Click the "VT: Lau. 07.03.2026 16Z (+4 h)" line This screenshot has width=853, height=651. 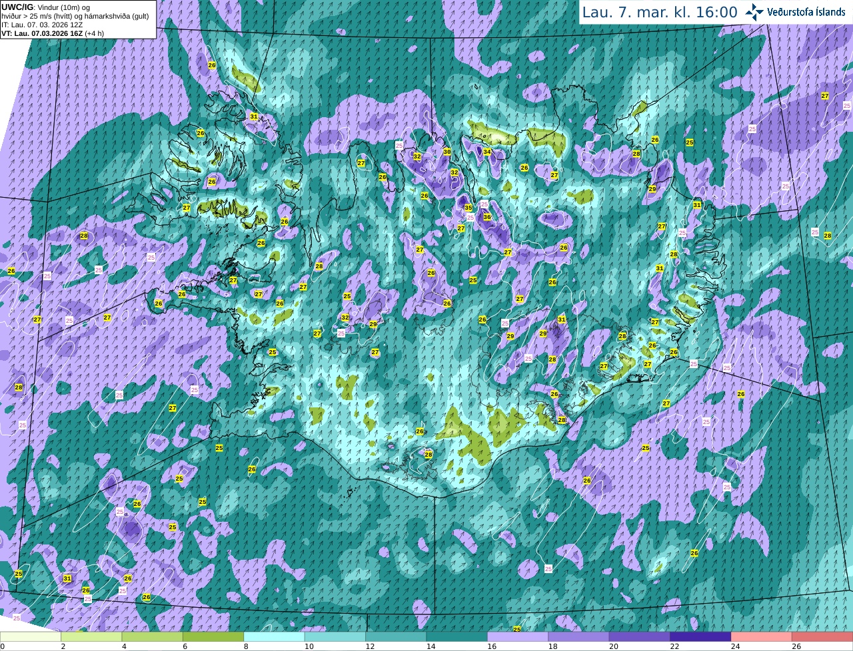click(x=53, y=33)
